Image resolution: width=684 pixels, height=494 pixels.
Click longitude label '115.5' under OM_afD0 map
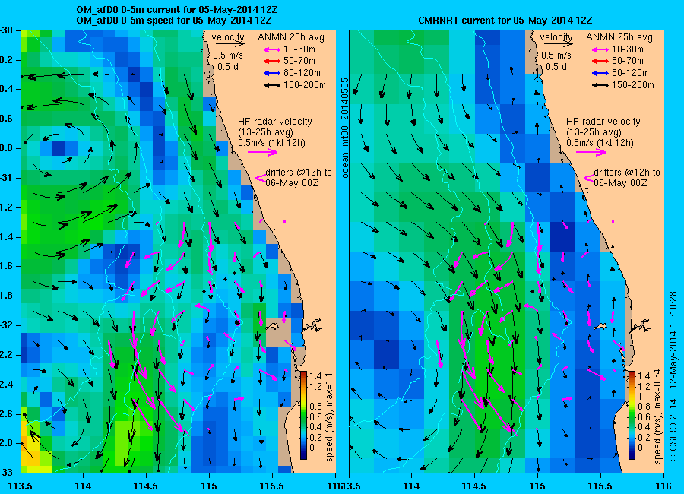click(x=272, y=486)
